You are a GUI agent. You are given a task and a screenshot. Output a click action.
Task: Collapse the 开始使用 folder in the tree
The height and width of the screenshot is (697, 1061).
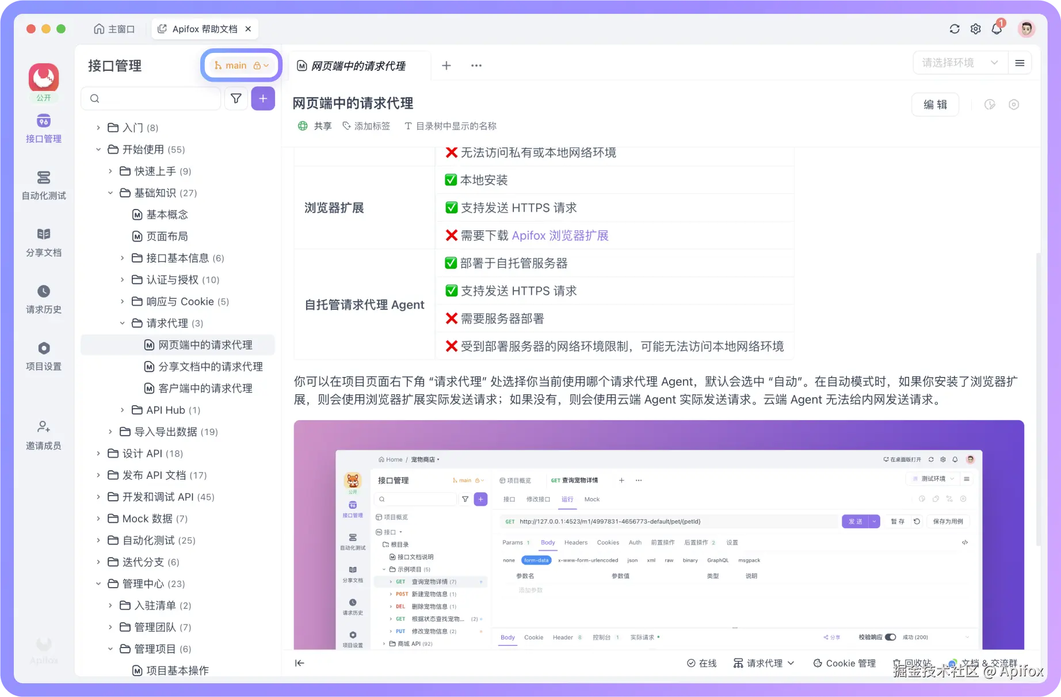[98, 149]
